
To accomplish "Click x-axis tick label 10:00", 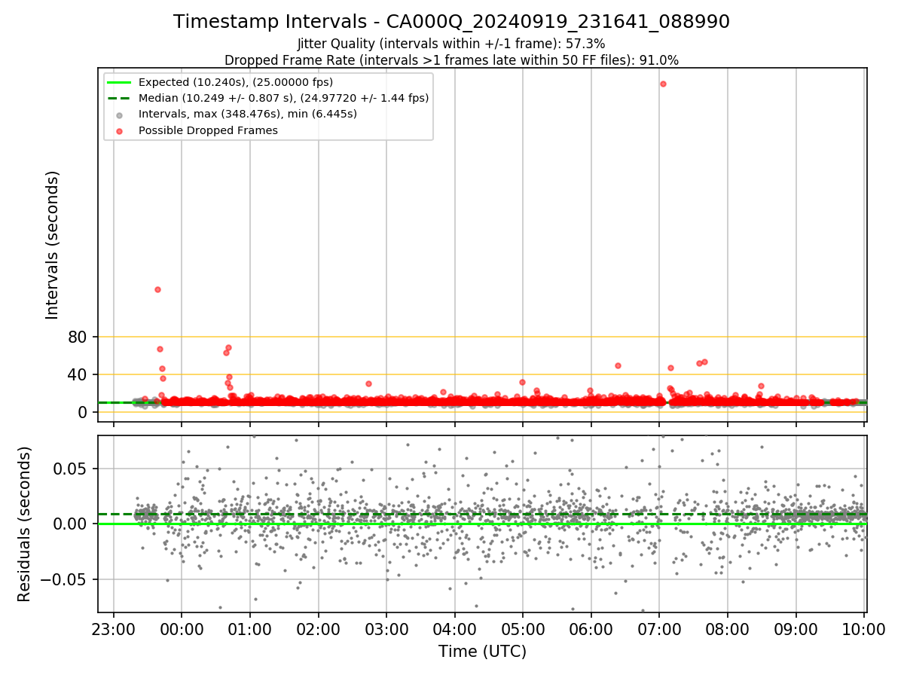I will (x=863, y=631).
